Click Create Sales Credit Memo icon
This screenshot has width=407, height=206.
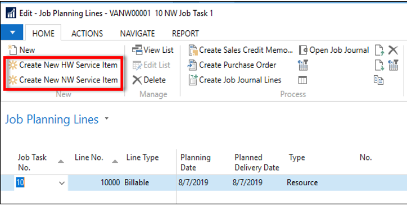tap(193, 51)
